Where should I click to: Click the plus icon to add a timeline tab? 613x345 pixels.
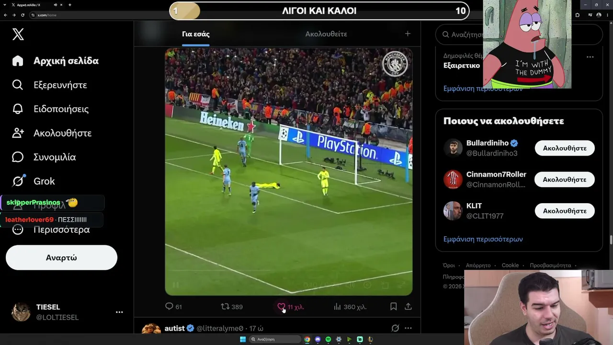[x=408, y=34]
